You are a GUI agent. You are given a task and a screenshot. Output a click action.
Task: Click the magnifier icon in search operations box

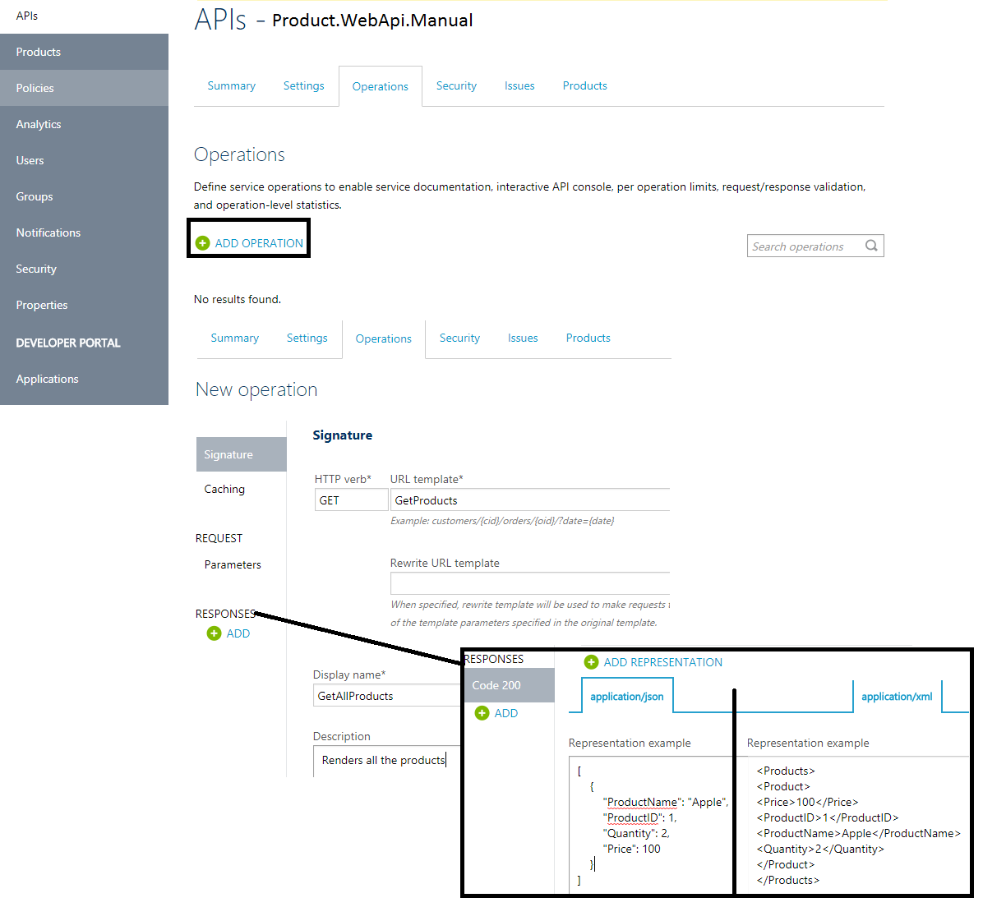point(871,246)
